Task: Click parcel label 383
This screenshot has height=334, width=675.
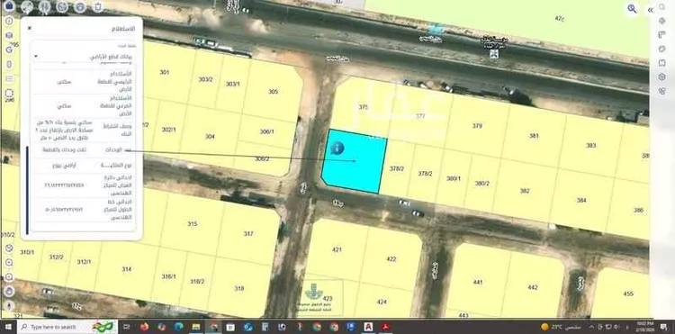Action: [591, 146]
